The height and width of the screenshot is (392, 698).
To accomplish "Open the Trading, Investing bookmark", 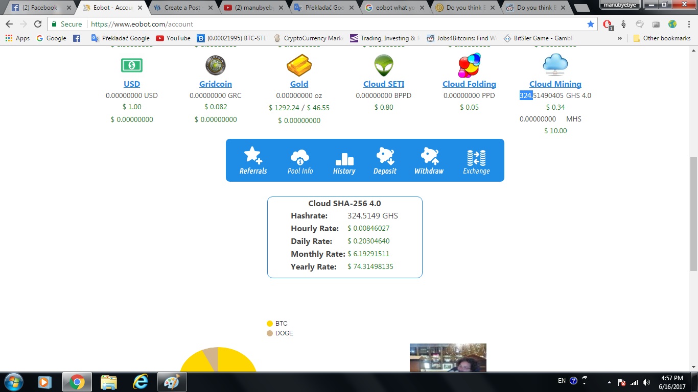I will pyautogui.click(x=385, y=38).
